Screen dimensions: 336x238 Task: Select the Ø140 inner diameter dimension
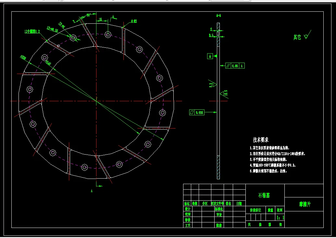click(48, 63)
